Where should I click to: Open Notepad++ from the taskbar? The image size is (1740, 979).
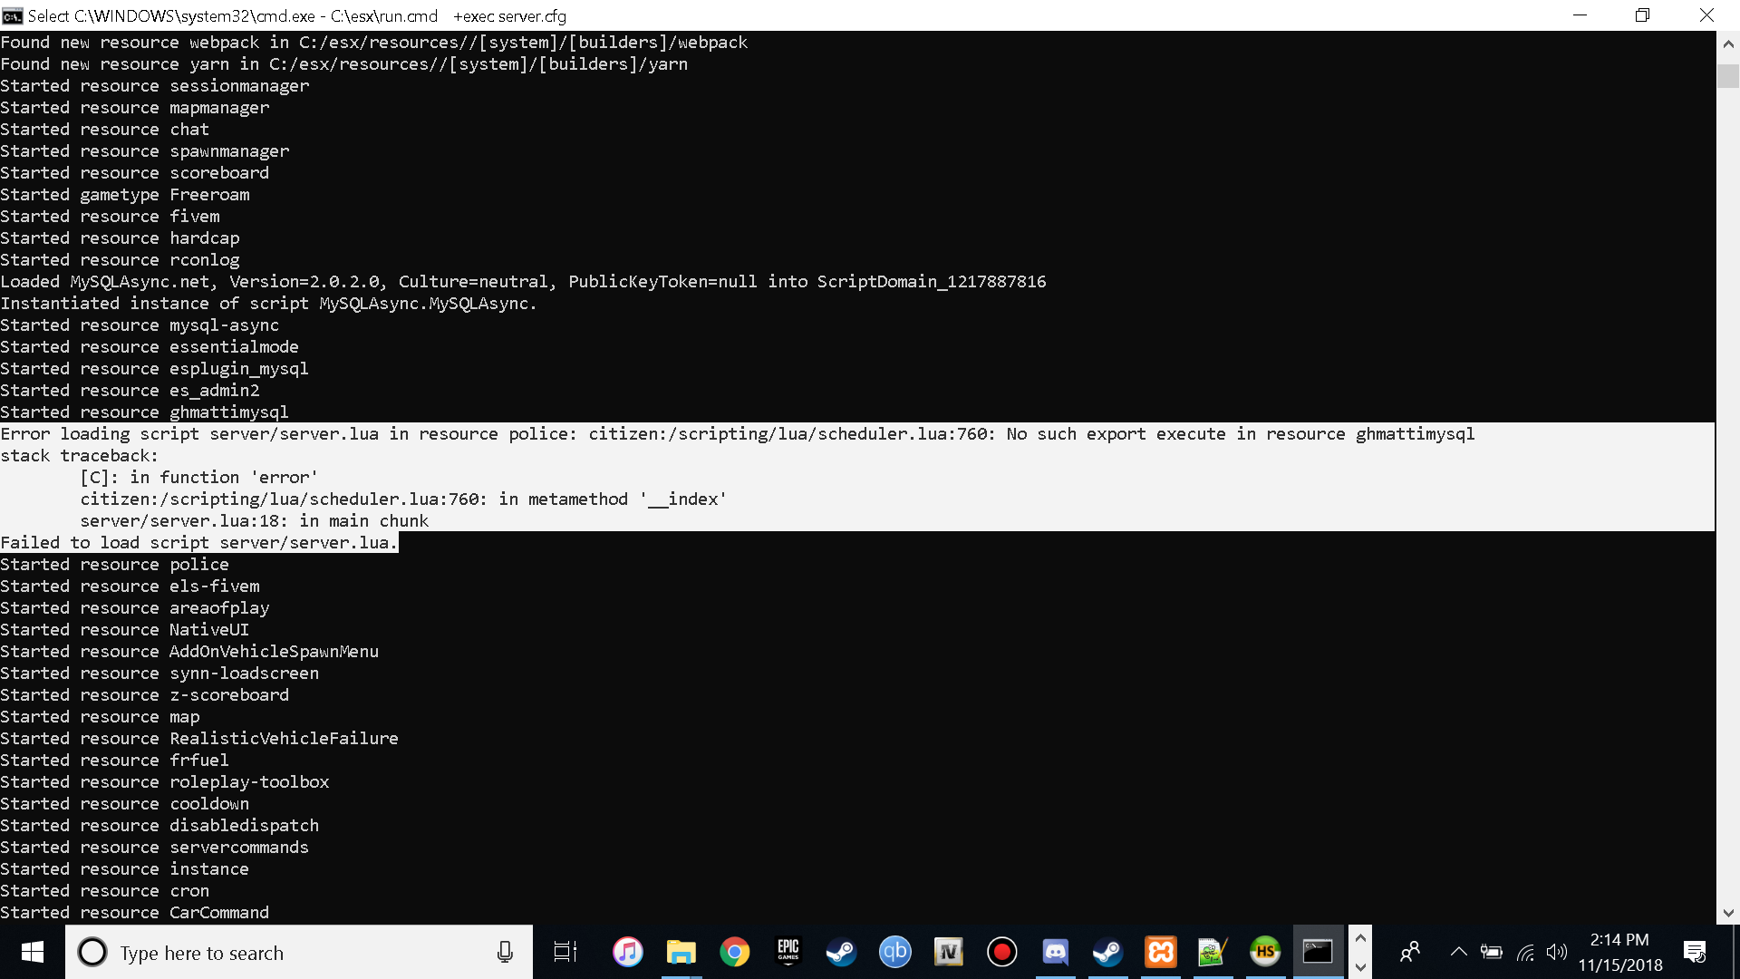[1213, 952]
